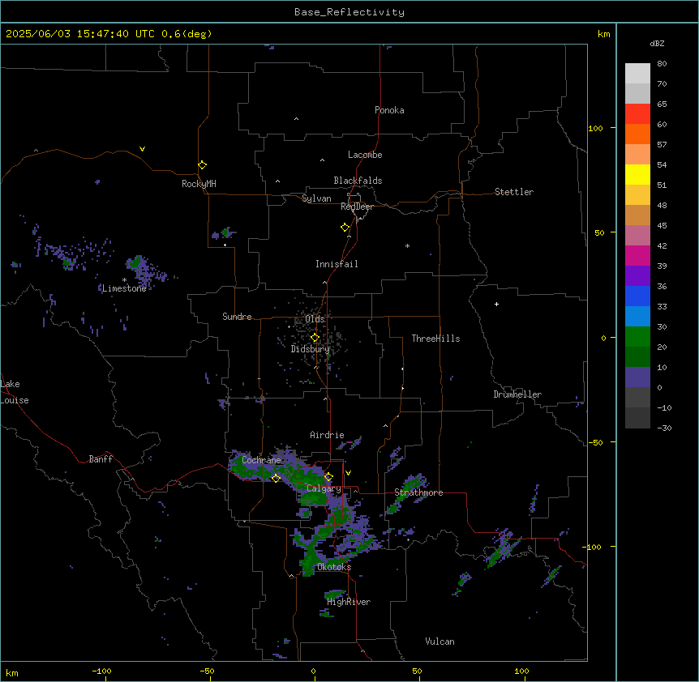Click the -30 value on the dBZ legend
The image size is (699, 682).
click(x=664, y=428)
